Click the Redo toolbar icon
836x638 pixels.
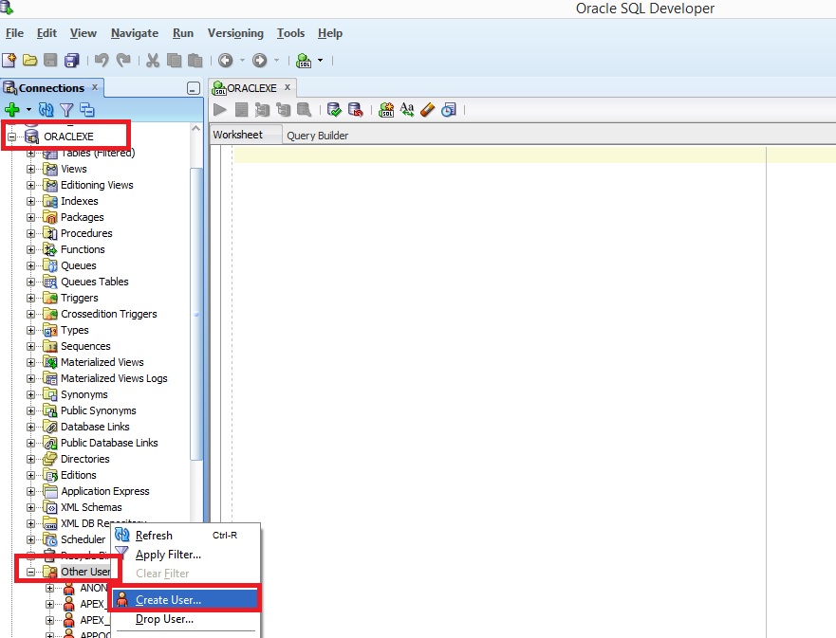123,60
